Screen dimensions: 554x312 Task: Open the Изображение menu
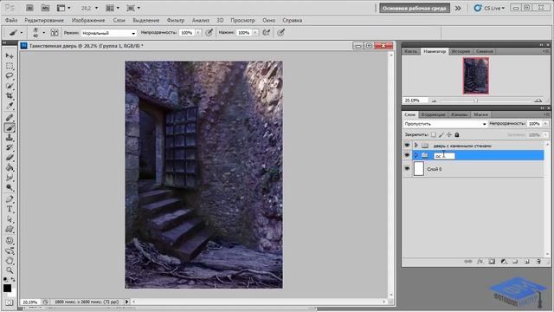(x=88, y=20)
